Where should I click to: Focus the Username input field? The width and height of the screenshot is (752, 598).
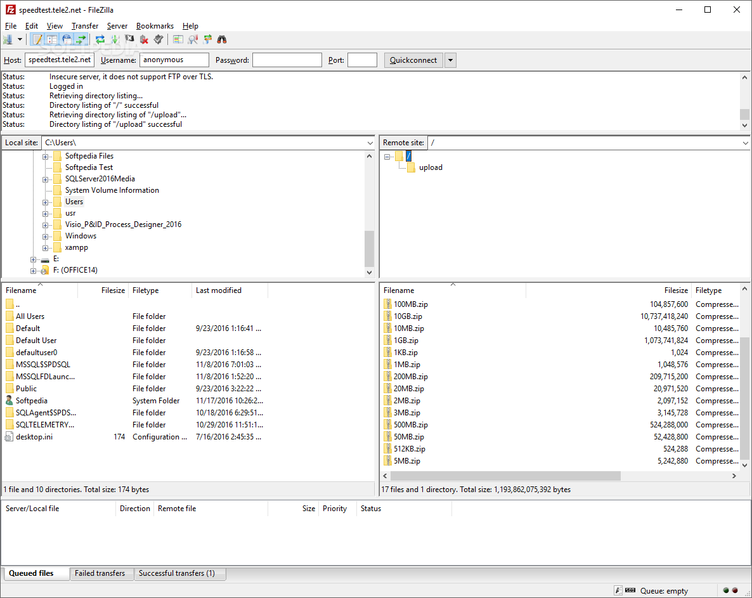(x=174, y=60)
